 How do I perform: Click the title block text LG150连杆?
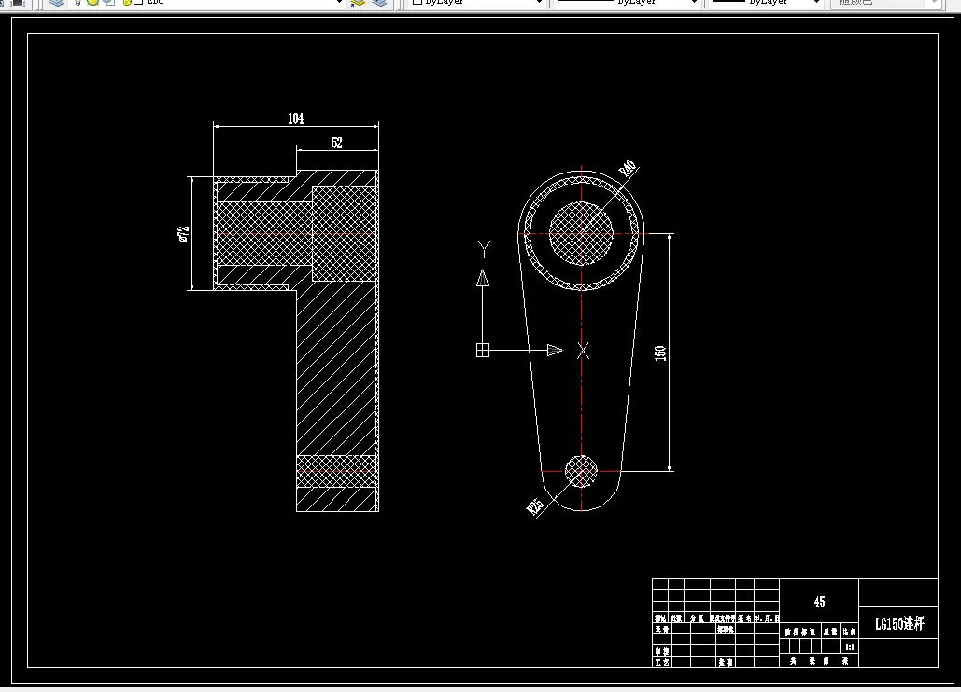tap(899, 624)
